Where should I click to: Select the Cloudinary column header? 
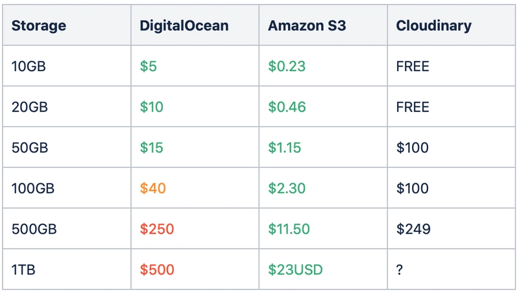tap(433, 26)
